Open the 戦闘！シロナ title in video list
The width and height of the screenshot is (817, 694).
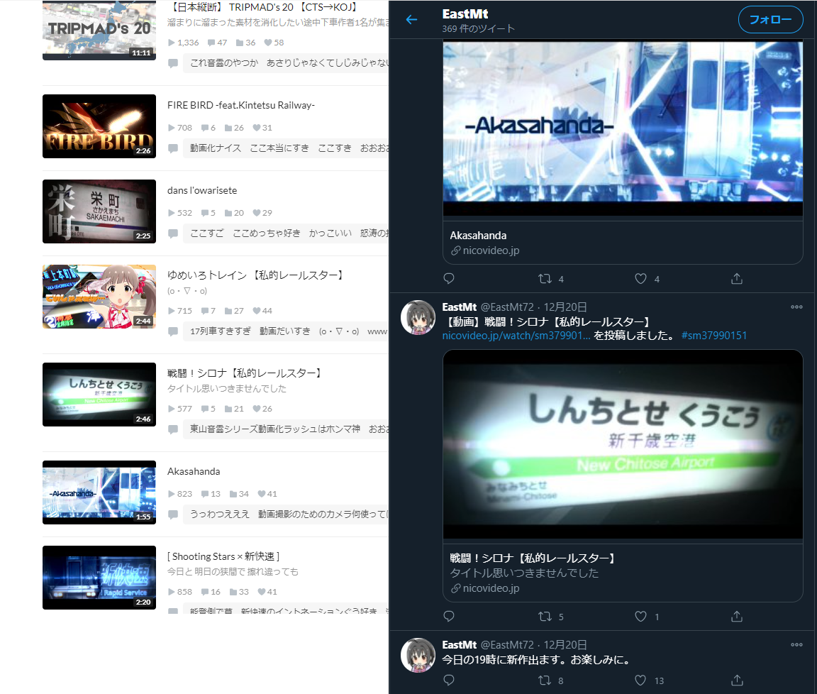pyautogui.click(x=245, y=373)
